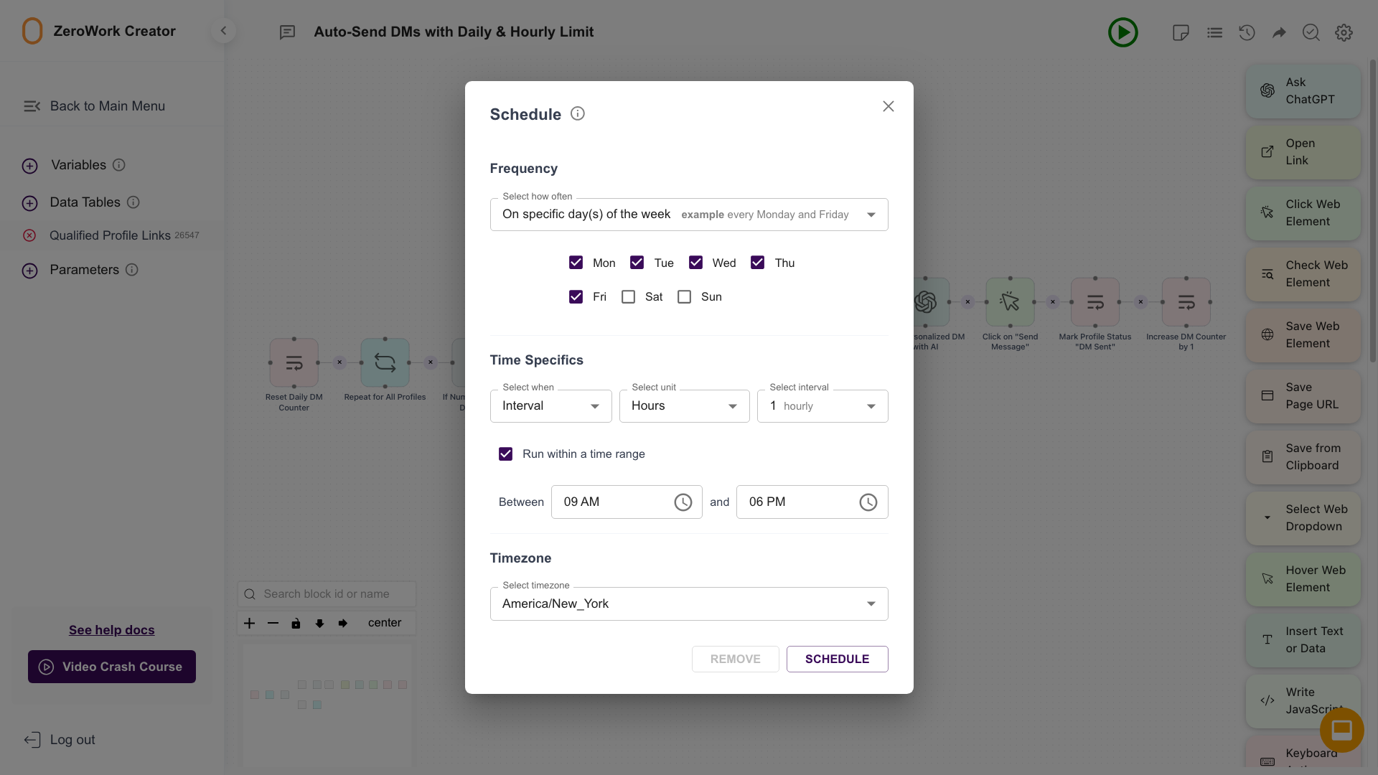The width and height of the screenshot is (1378, 775).
Task: Click the SCHEDULE button to confirm
Action: click(837, 659)
